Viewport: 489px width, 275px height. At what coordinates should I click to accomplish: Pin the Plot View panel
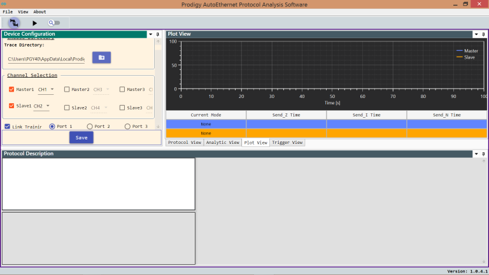(x=483, y=34)
